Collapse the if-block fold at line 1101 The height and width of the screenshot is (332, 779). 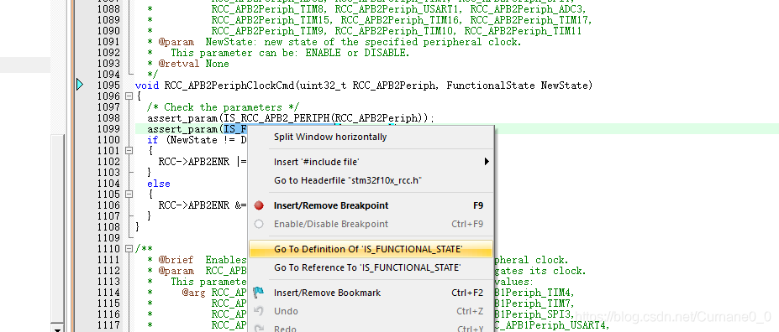click(129, 151)
